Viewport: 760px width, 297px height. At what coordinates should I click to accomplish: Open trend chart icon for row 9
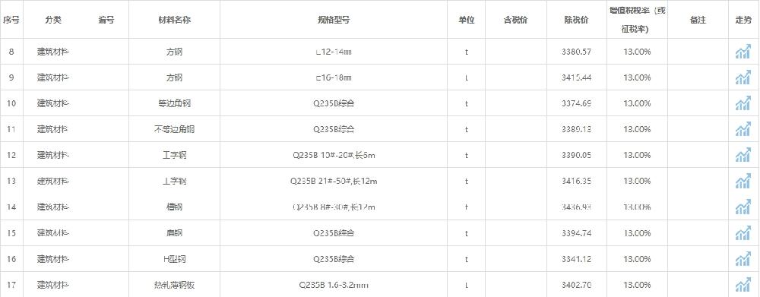pos(743,77)
